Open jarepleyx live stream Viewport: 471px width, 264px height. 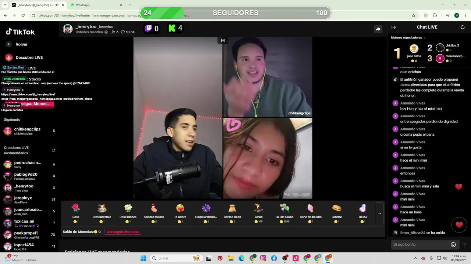coord(29,199)
